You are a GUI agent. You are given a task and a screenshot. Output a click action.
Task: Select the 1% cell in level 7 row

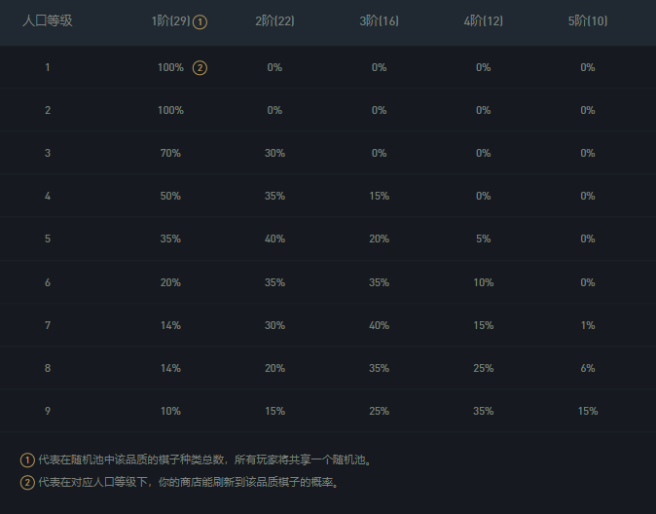click(587, 325)
